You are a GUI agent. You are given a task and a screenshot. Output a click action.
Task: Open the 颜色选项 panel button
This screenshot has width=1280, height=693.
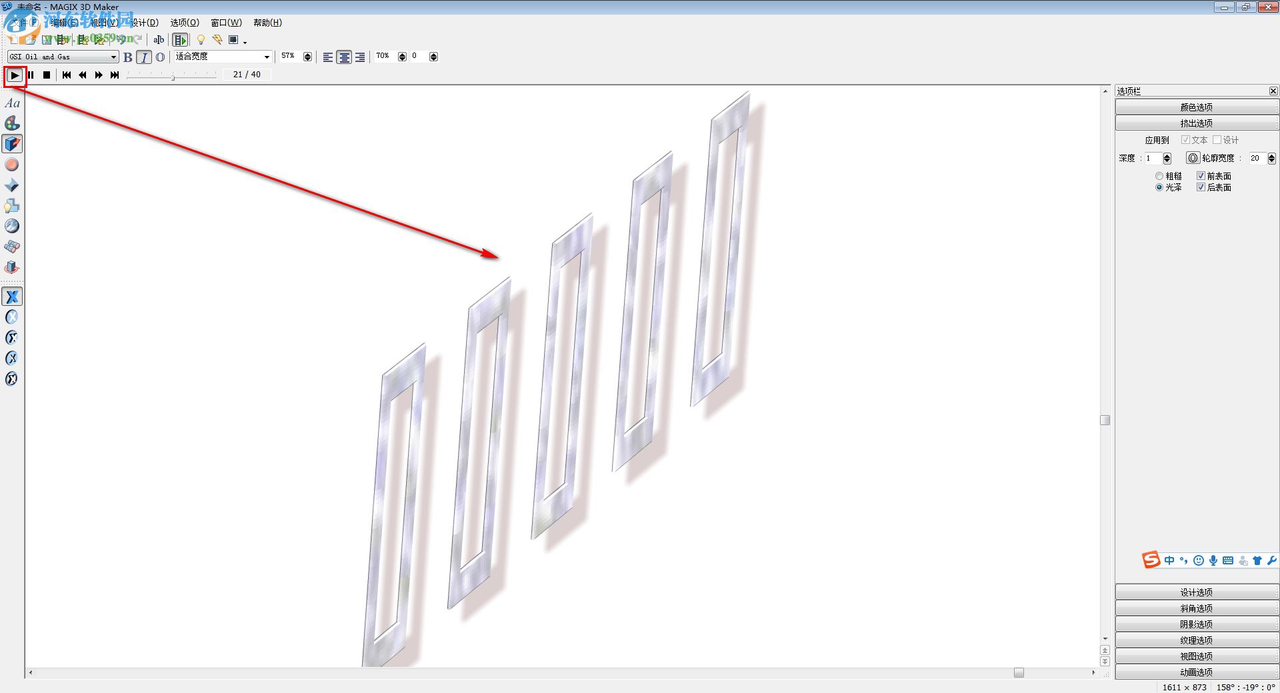point(1195,106)
